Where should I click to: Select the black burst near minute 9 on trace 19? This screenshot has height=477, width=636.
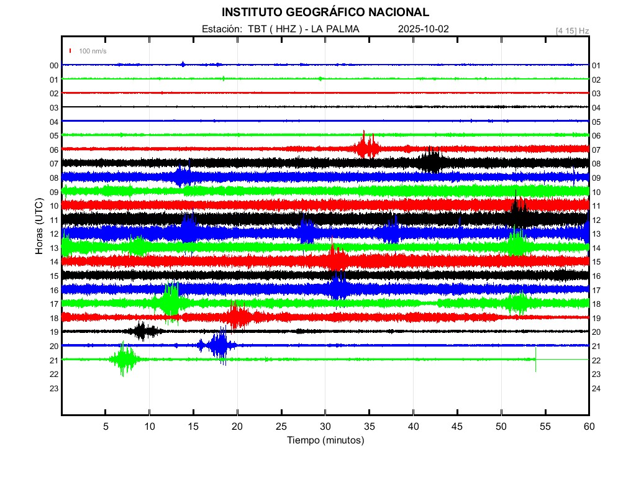[142, 331]
